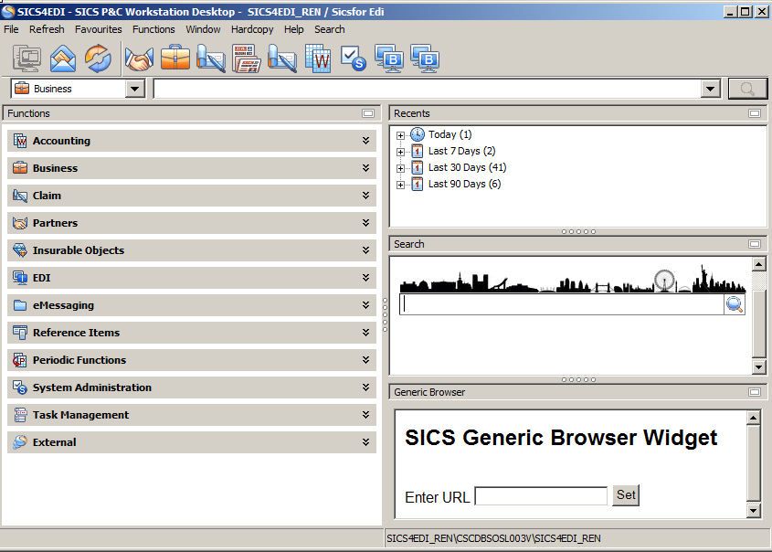Click the handshake Partners toolbar icon
Screen dimensions: 772x552
tap(139, 58)
